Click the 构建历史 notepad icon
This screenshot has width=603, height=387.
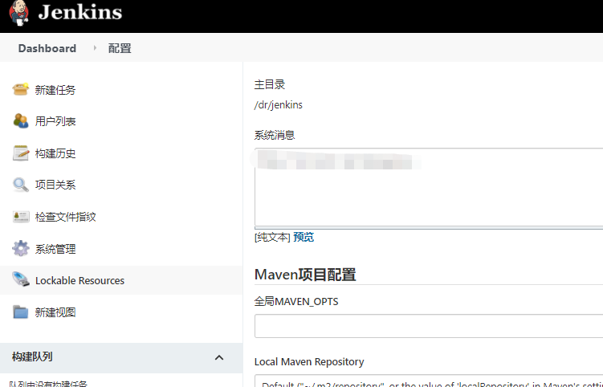pos(20,153)
